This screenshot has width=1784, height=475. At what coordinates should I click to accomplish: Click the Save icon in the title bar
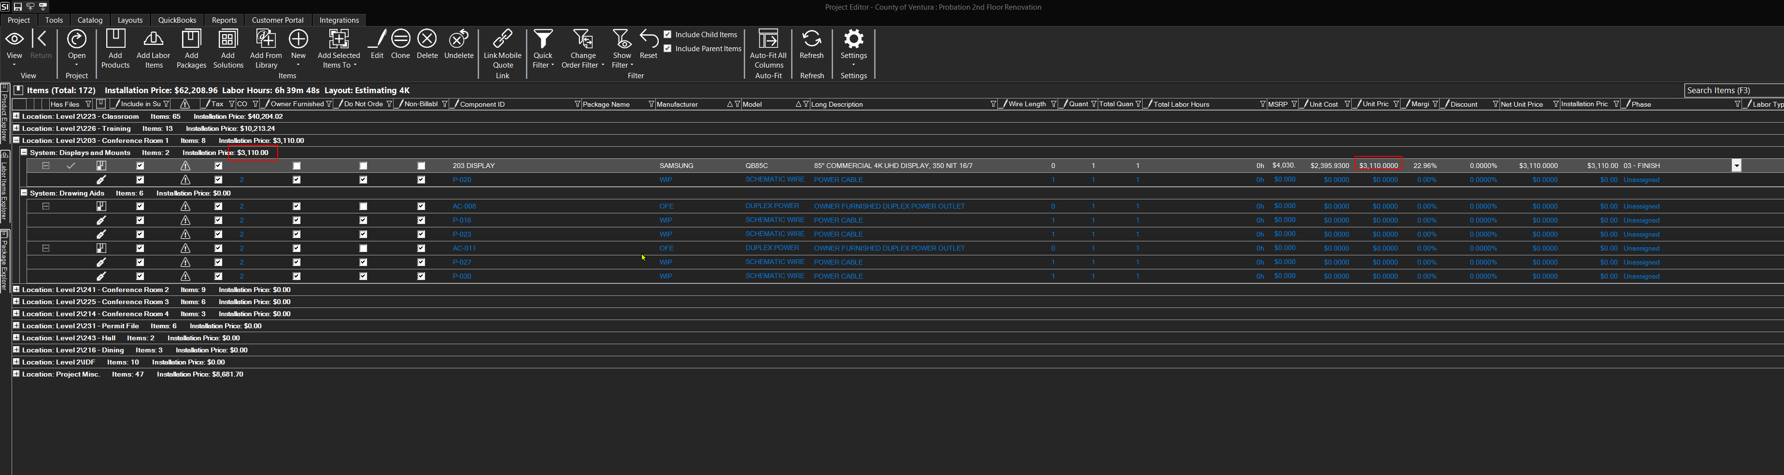[x=18, y=6]
